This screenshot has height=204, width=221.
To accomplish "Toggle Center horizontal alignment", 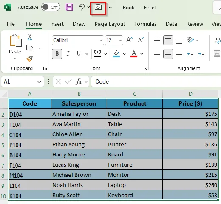I will click(x=168, y=54).
